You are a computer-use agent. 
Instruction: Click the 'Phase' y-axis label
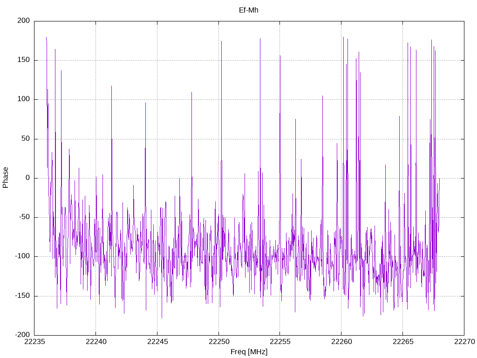[x=6, y=178]
